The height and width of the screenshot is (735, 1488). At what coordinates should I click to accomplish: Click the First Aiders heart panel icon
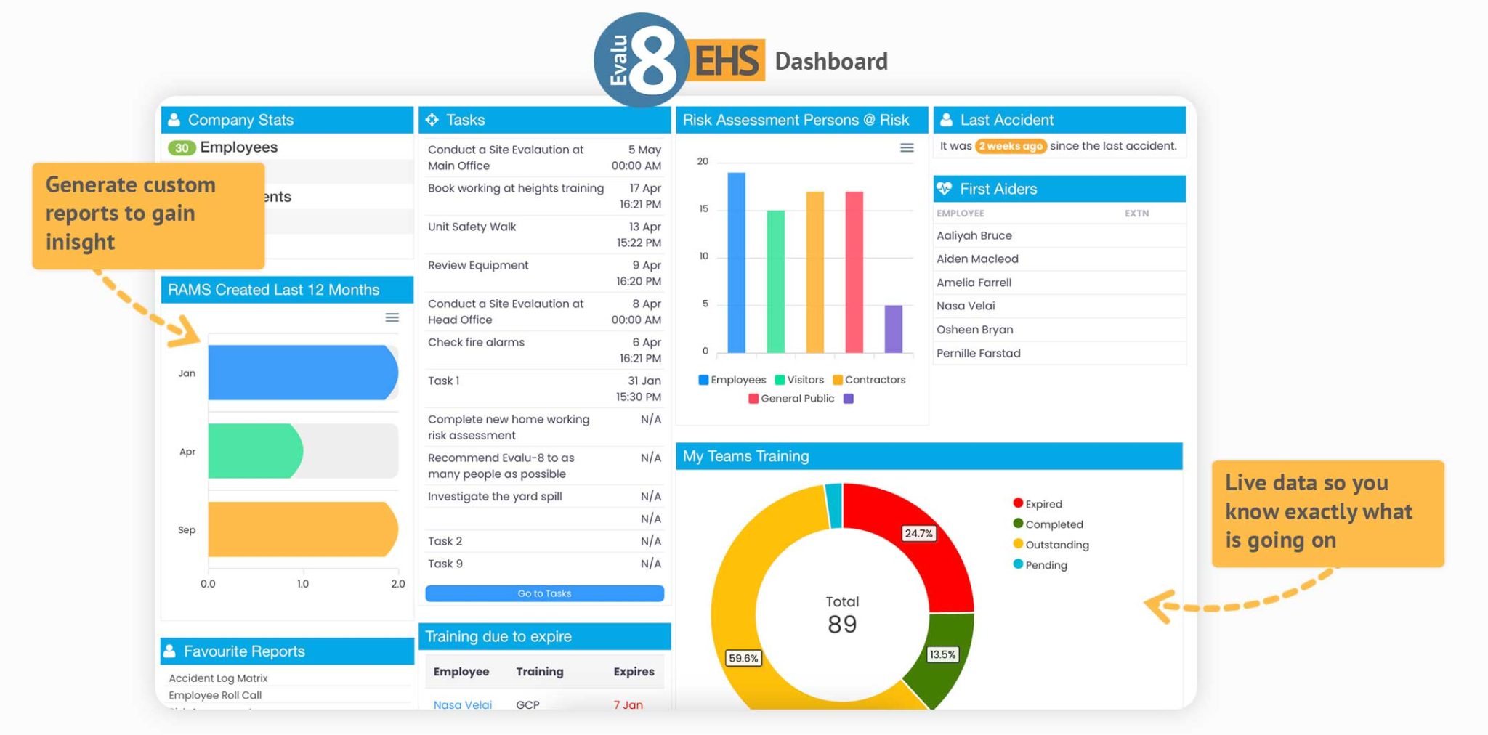pos(945,189)
